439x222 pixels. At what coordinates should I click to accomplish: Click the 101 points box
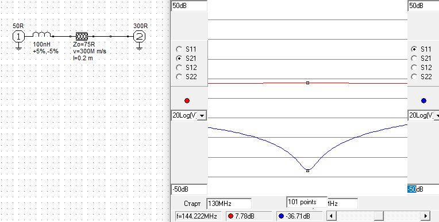click(x=307, y=202)
